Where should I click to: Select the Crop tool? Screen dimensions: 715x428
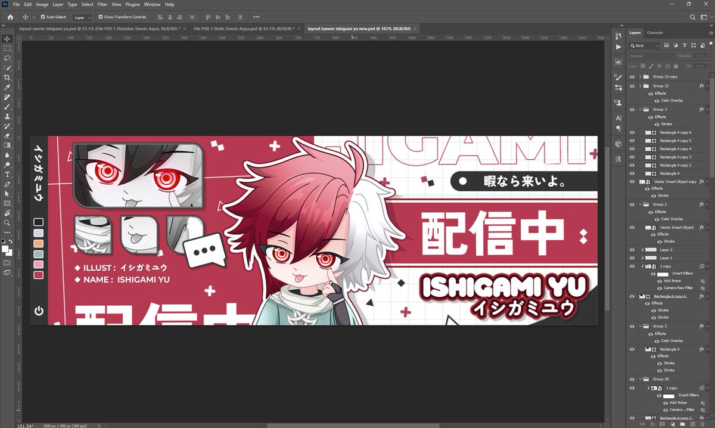point(7,77)
